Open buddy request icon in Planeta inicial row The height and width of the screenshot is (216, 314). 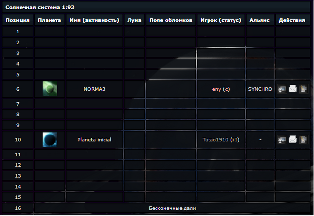(303, 139)
